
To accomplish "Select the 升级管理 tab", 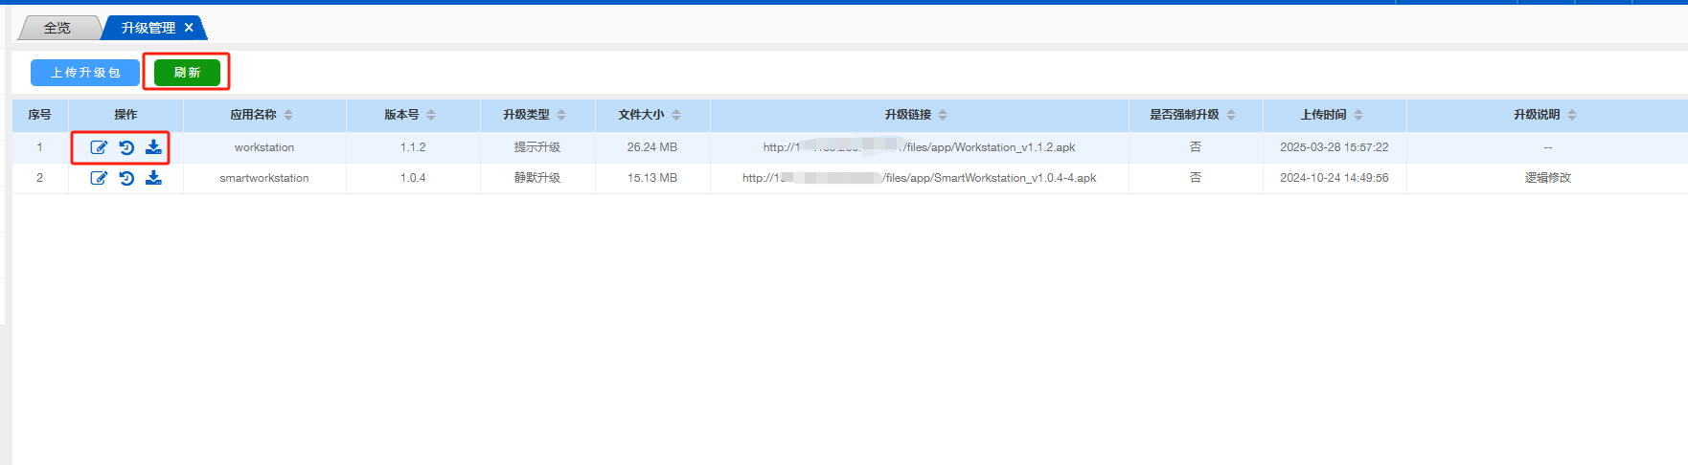I will [x=148, y=28].
